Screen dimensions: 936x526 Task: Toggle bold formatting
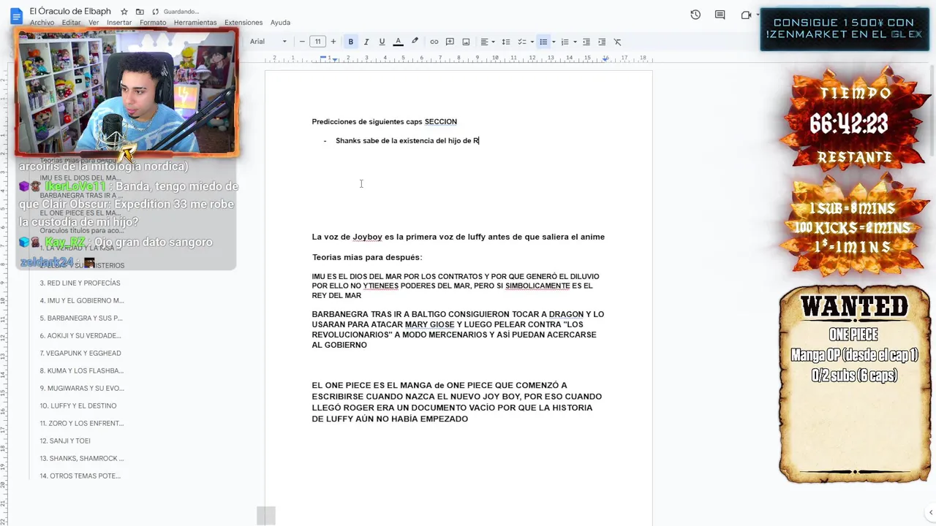[x=350, y=42]
